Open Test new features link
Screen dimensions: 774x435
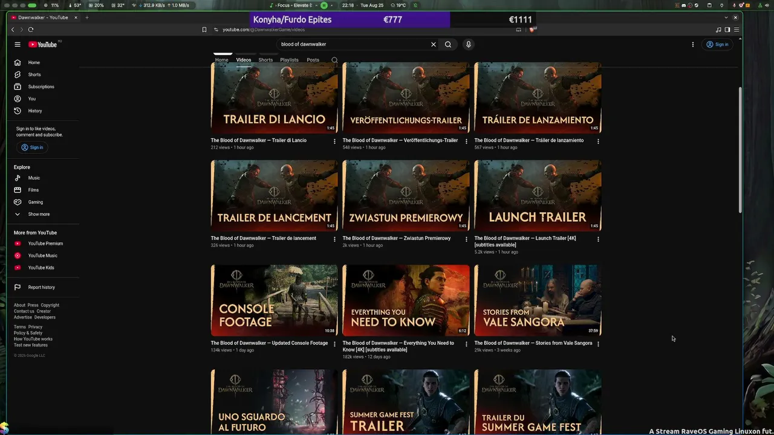tap(30, 345)
